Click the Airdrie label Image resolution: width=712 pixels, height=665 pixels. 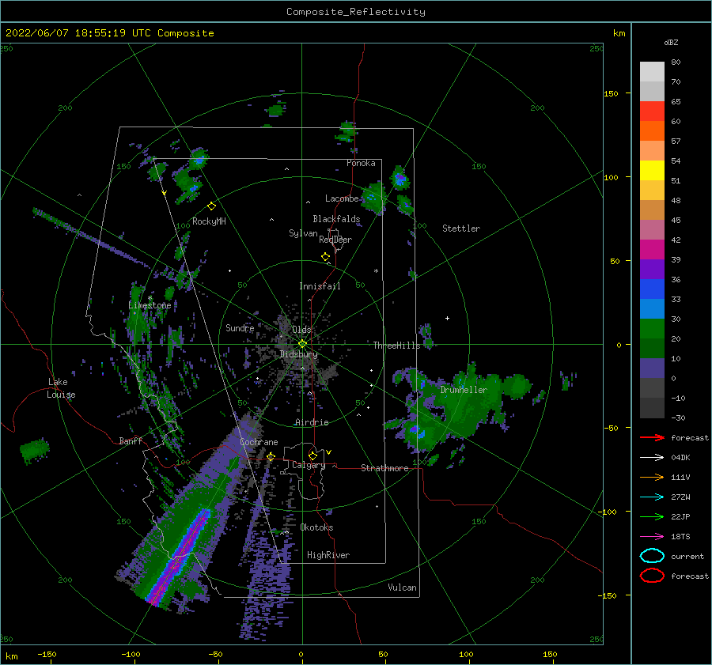click(312, 422)
